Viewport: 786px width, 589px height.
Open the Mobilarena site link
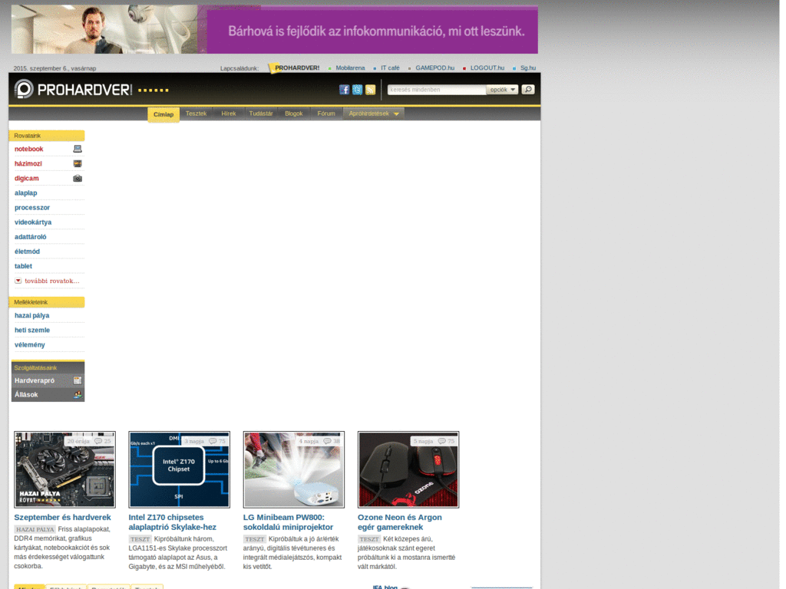[x=350, y=68]
